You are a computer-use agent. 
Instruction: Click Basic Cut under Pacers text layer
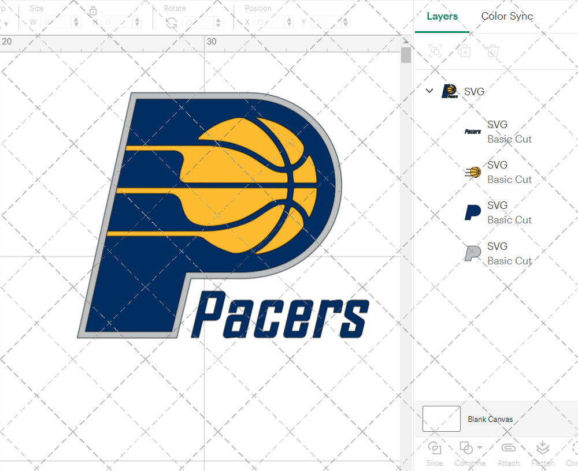click(509, 139)
